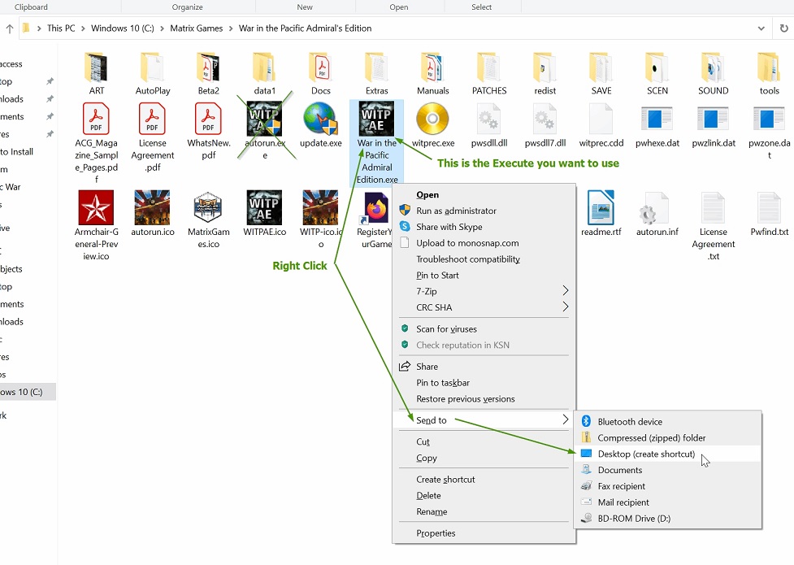Viewport: 794px width, 565px height.
Task: Open address bar history dropdown
Action: pos(761,28)
